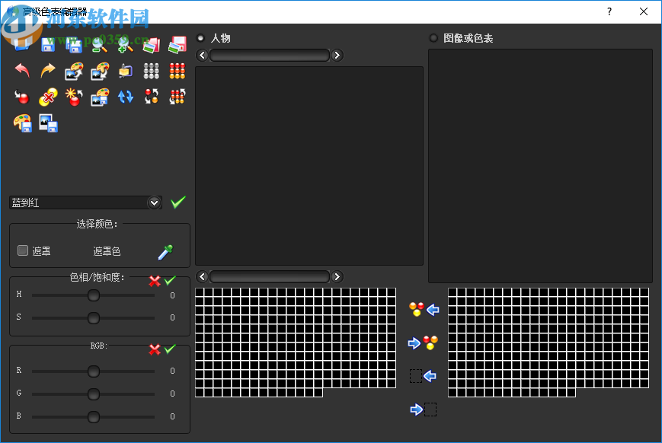Enable the 遮罩 checkbox
This screenshot has height=443, width=662.
(23, 250)
